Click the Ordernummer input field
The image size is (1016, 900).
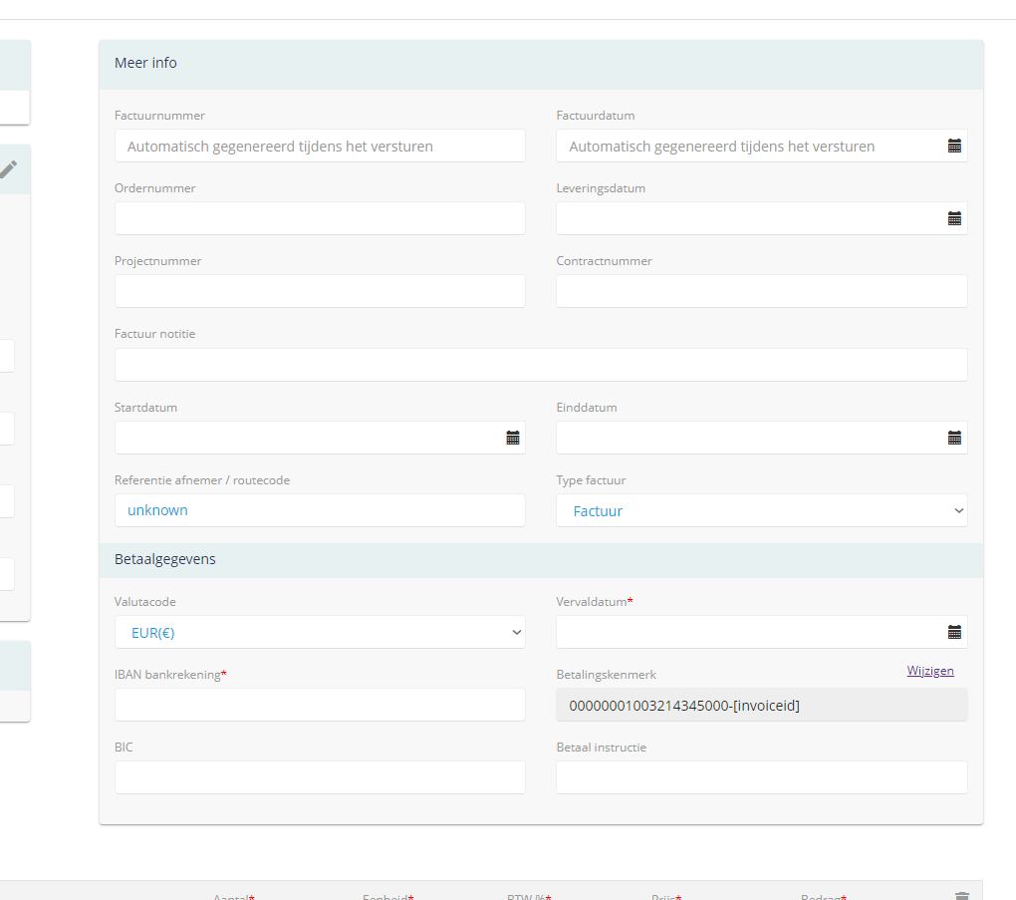320,218
